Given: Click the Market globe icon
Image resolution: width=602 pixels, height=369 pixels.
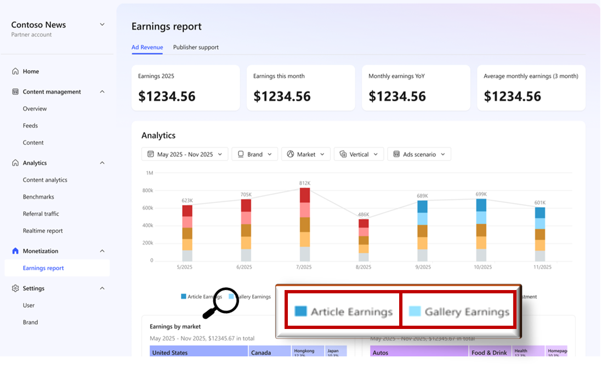Looking at the screenshot, I should [x=291, y=155].
